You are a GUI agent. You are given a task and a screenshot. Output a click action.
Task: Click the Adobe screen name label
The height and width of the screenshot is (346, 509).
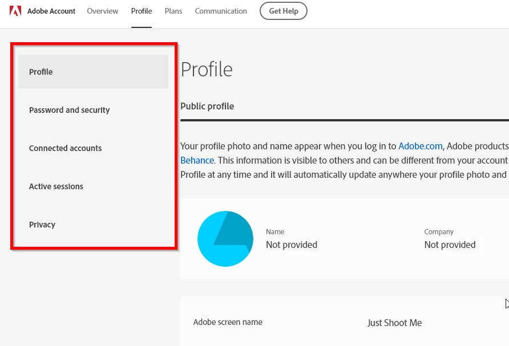click(x=228, y=322)
